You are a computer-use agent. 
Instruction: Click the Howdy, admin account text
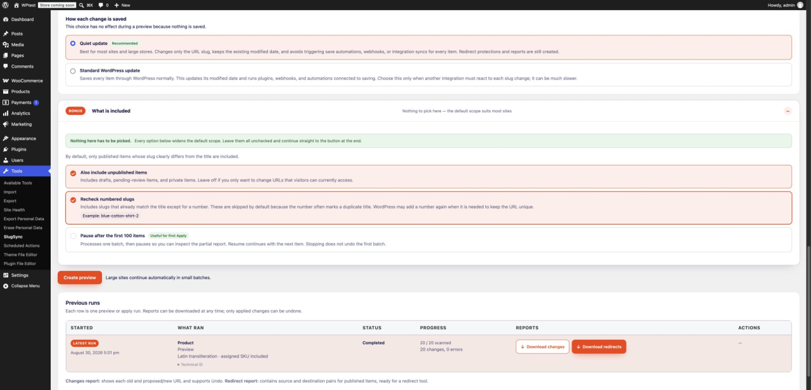click(780, 5)
